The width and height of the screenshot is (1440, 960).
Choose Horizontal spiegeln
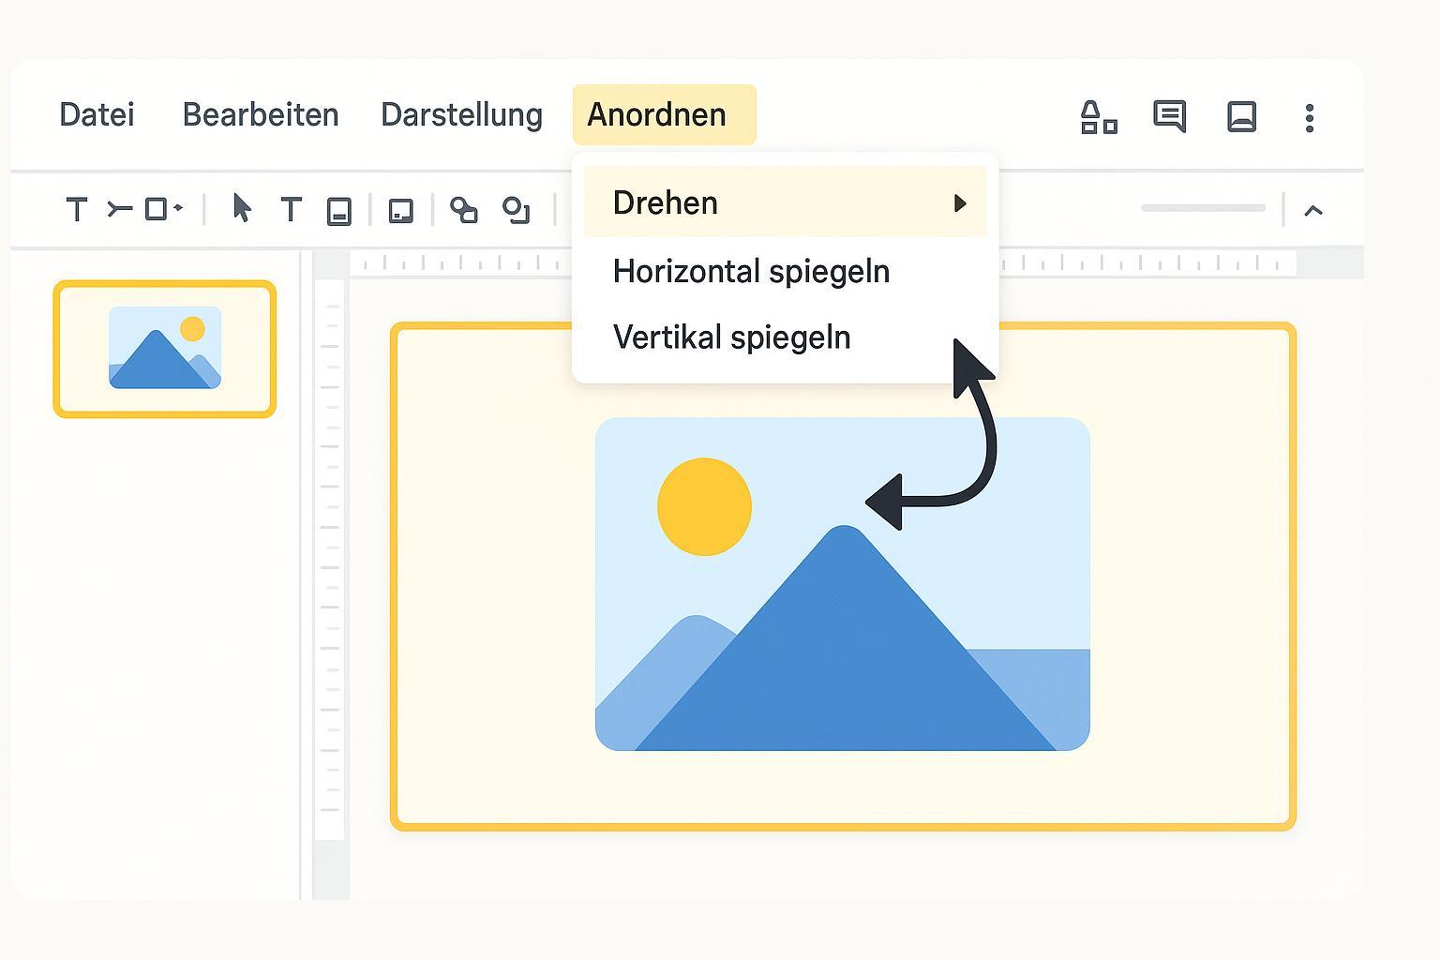[x=751, y=272]
